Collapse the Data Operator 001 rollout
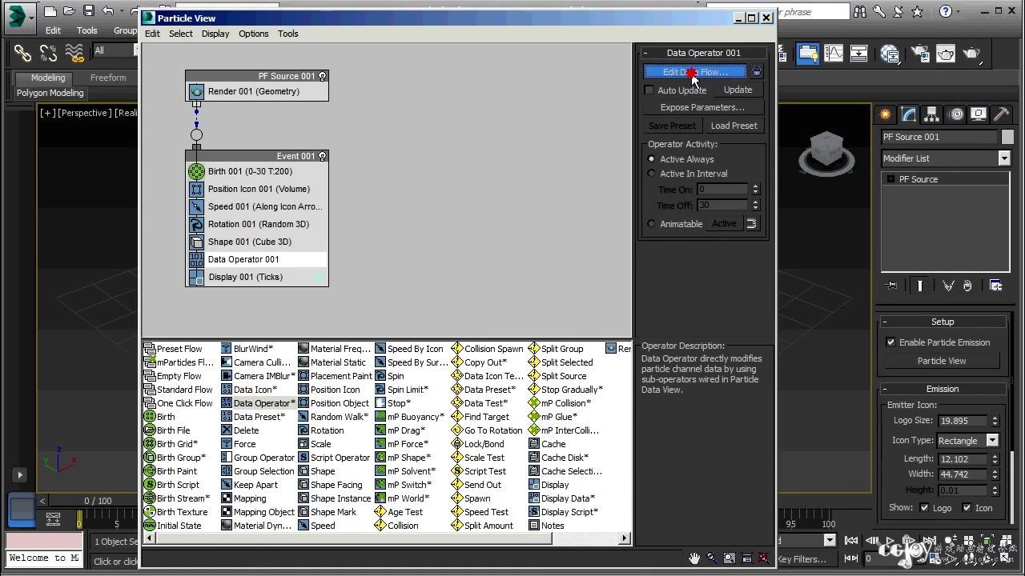This screenshot has height=576, width=1025. (645, 53)
